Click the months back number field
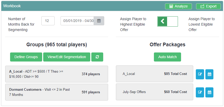 [x=48, y=21]
